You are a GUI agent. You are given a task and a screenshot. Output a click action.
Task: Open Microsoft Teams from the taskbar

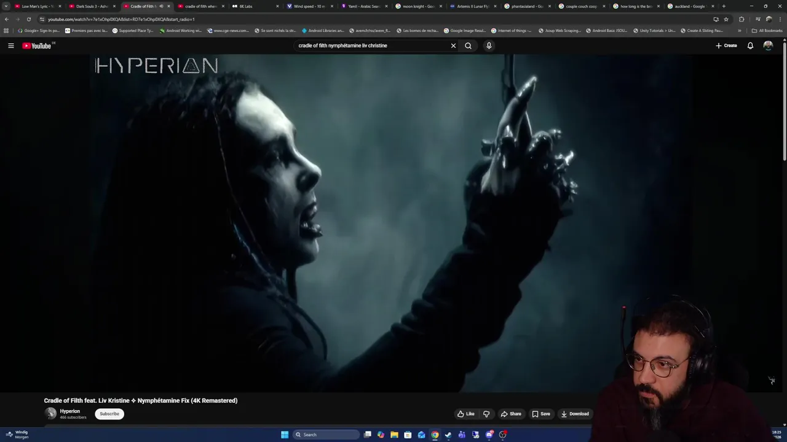(462, 435)
